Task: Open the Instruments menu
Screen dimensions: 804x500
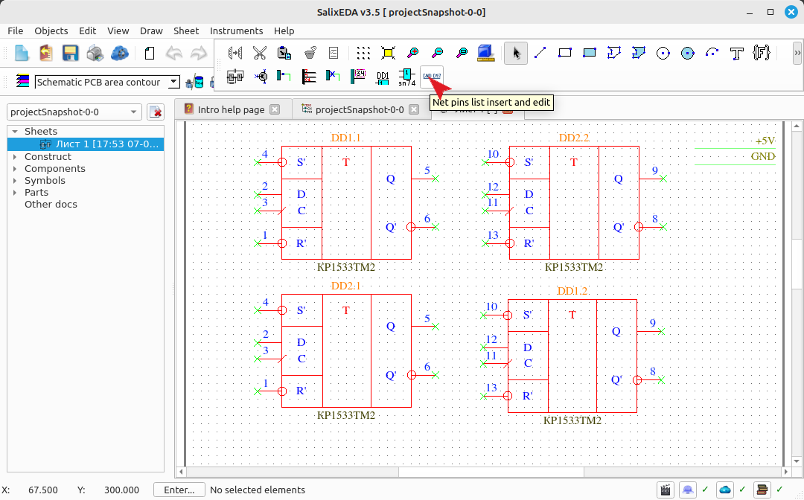Action: click(237, 31)
